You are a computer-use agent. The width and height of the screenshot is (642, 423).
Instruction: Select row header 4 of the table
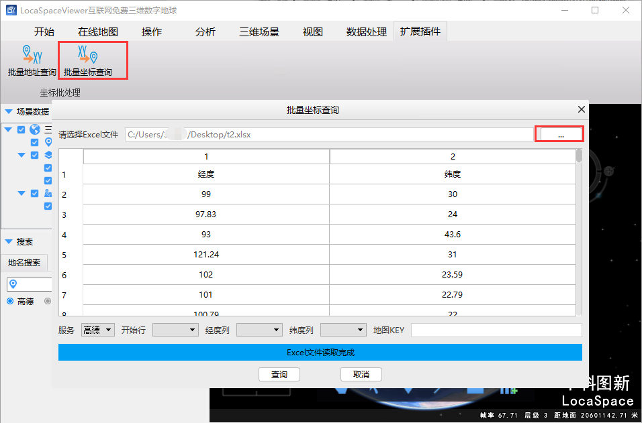click(x=71, y=235)
